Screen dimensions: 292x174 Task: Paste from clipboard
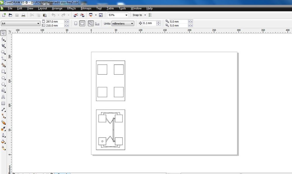tap(45, 15)
